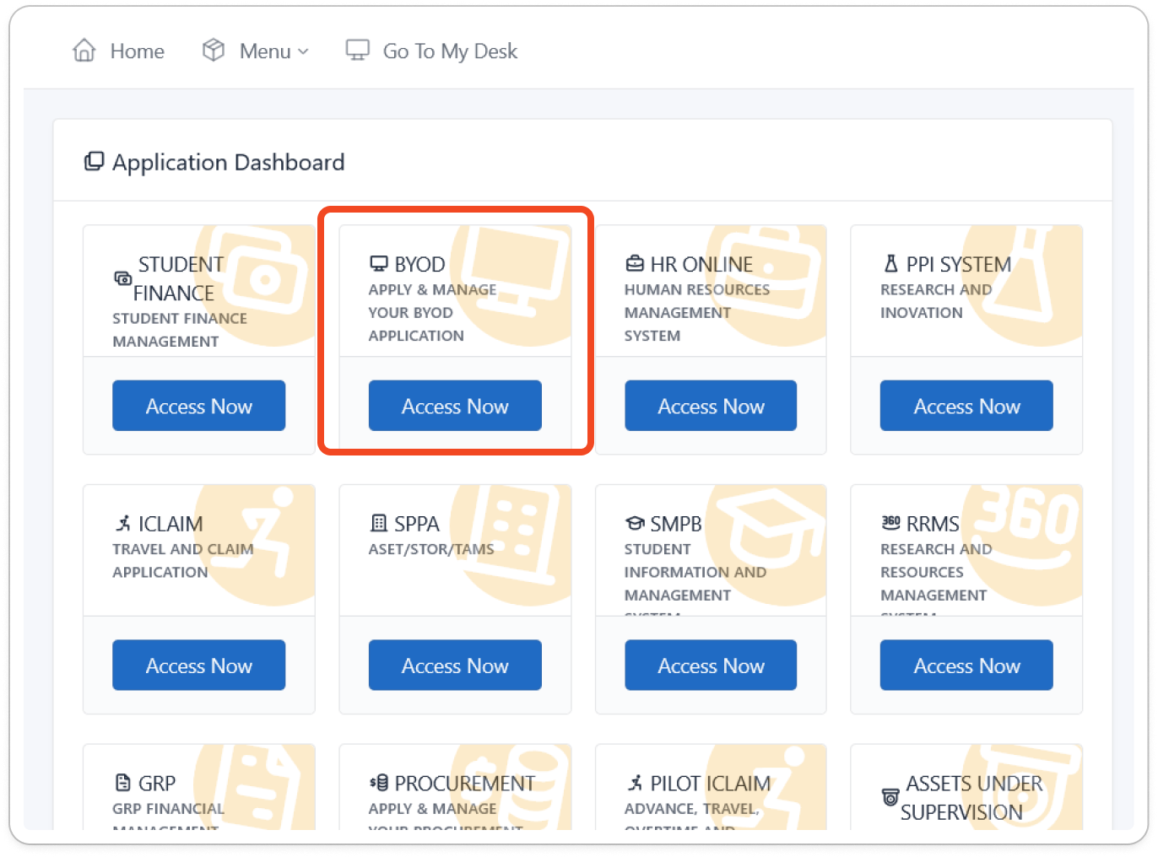Click the HR Online briefcase icon
This screenshot has width=1158, height=857.
point(635,264)
